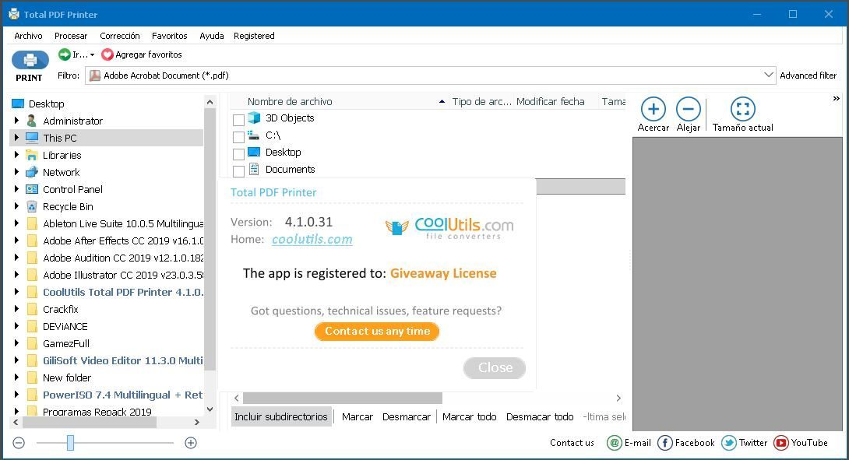Click the E-mail contact icon

click(614, 443)
